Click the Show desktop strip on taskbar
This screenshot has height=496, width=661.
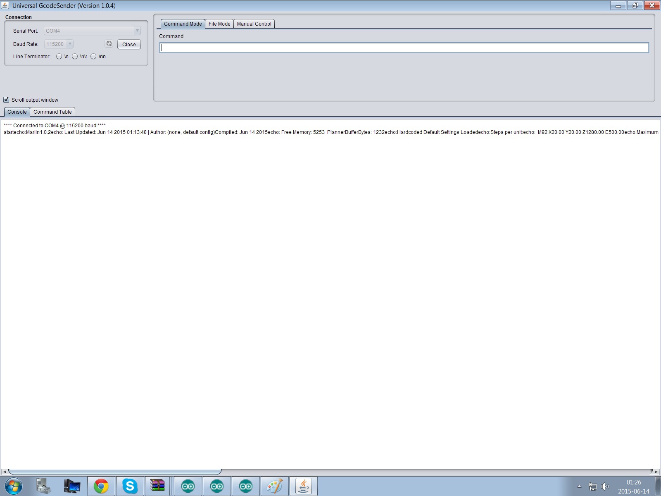click(658, 486)
